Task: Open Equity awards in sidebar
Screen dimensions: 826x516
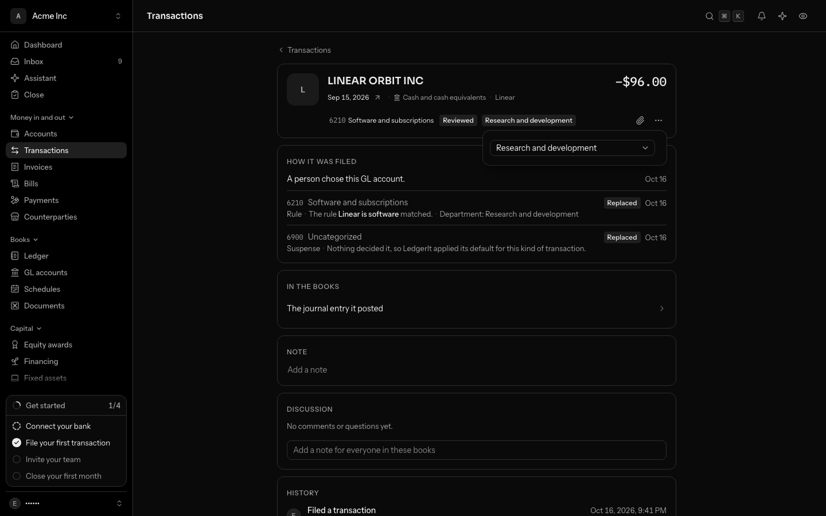Action: (x=66, y=345)
